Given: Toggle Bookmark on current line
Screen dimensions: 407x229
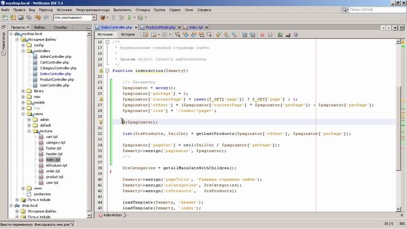Looking at the screenshot, I should (235, 35).
